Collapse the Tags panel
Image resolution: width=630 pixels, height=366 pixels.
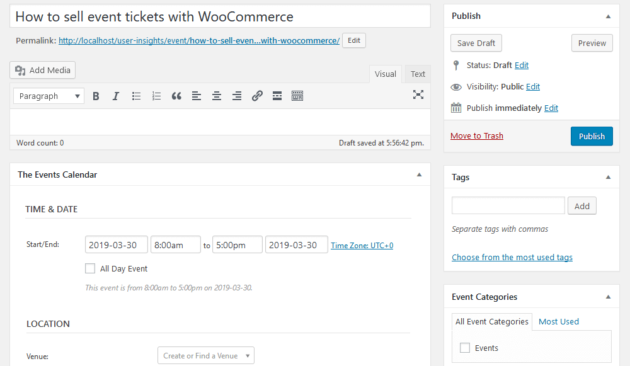pyautogui.click(x=608, y=177)
